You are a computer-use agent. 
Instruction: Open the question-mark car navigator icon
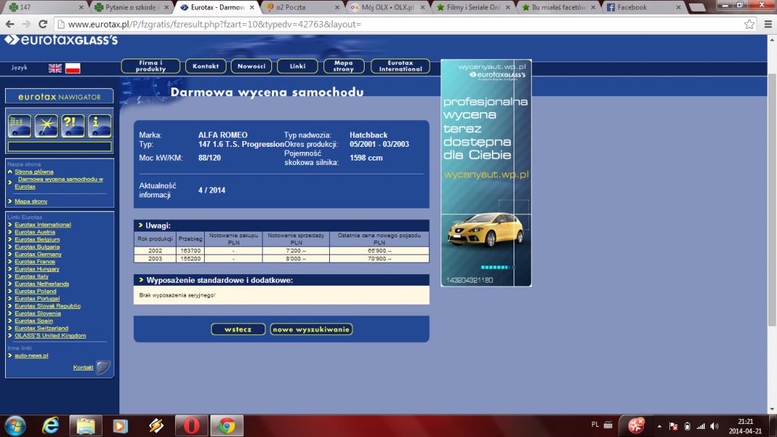73,125
